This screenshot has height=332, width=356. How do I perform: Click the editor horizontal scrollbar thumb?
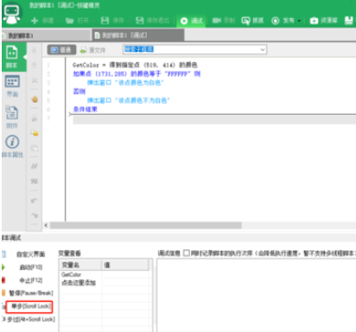(x=146, y=225)
